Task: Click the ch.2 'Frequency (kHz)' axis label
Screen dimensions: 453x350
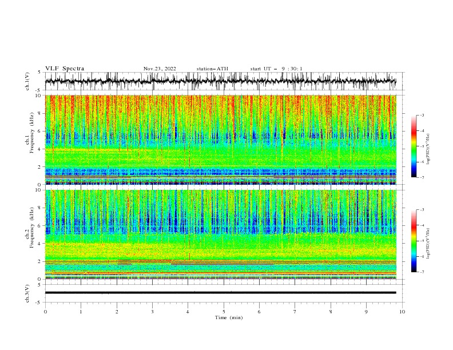Action: [x=32, y=228]
